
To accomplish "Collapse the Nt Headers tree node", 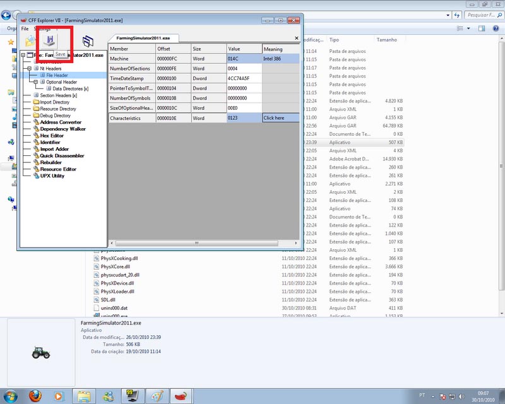I will pyautogui.click(x=30, y=68).
